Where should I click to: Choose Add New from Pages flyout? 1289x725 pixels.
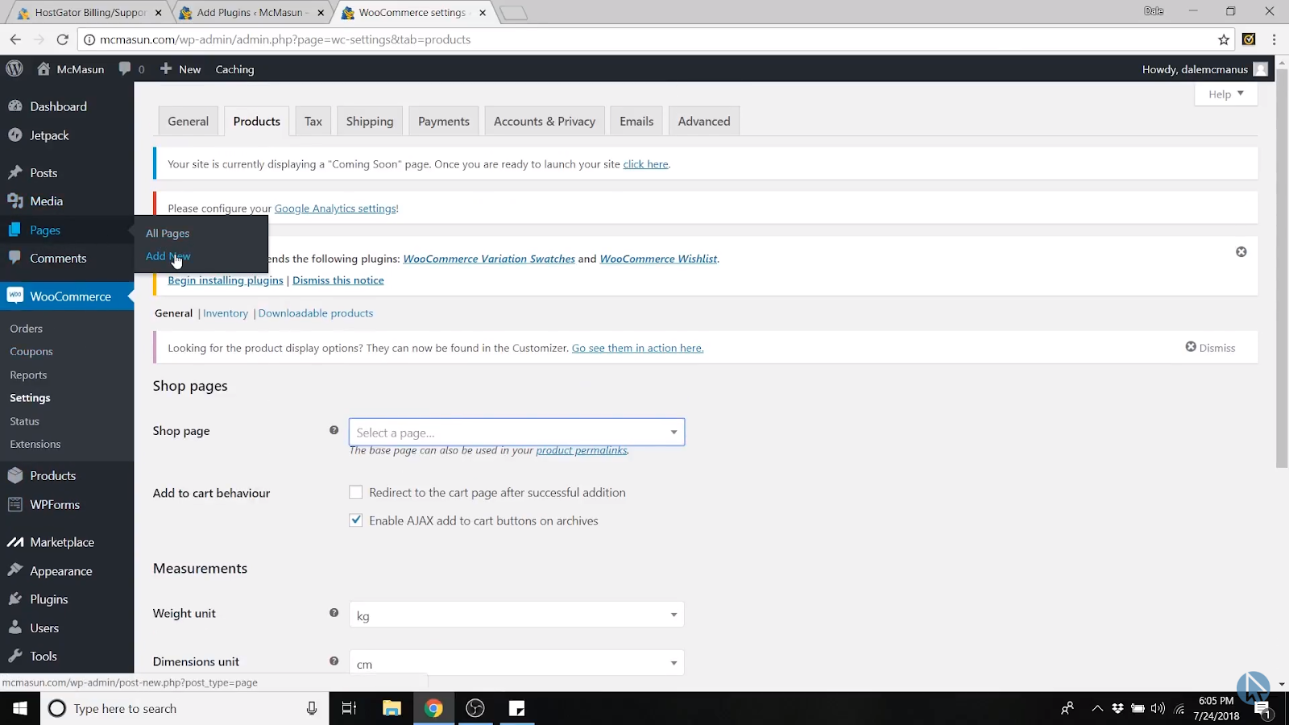click(x=168, y=256)
